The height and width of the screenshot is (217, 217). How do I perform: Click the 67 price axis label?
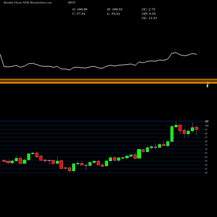(x=206, y=153)
